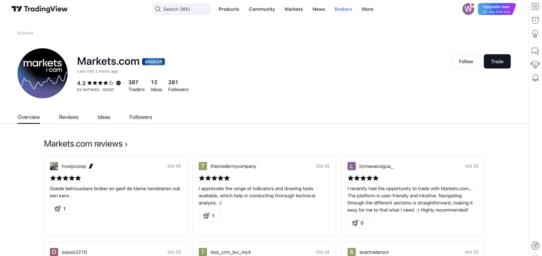Image resolution: width=542 pixels, height=256 pixels.
Task: Switch to the Followers tab
Action: coord(140,117)
